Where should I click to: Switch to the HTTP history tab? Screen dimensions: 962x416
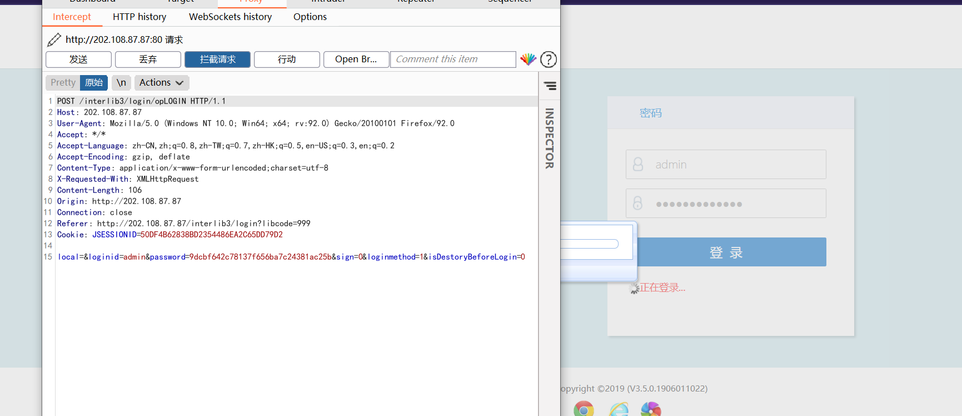pyautogui.click(x=139, y=17)
